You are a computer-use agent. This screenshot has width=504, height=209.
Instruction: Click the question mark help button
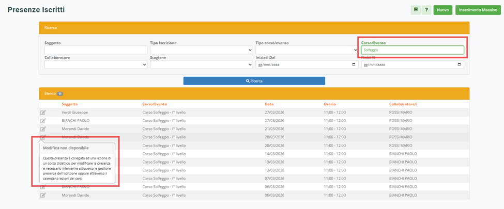click(x=426, y=10)
